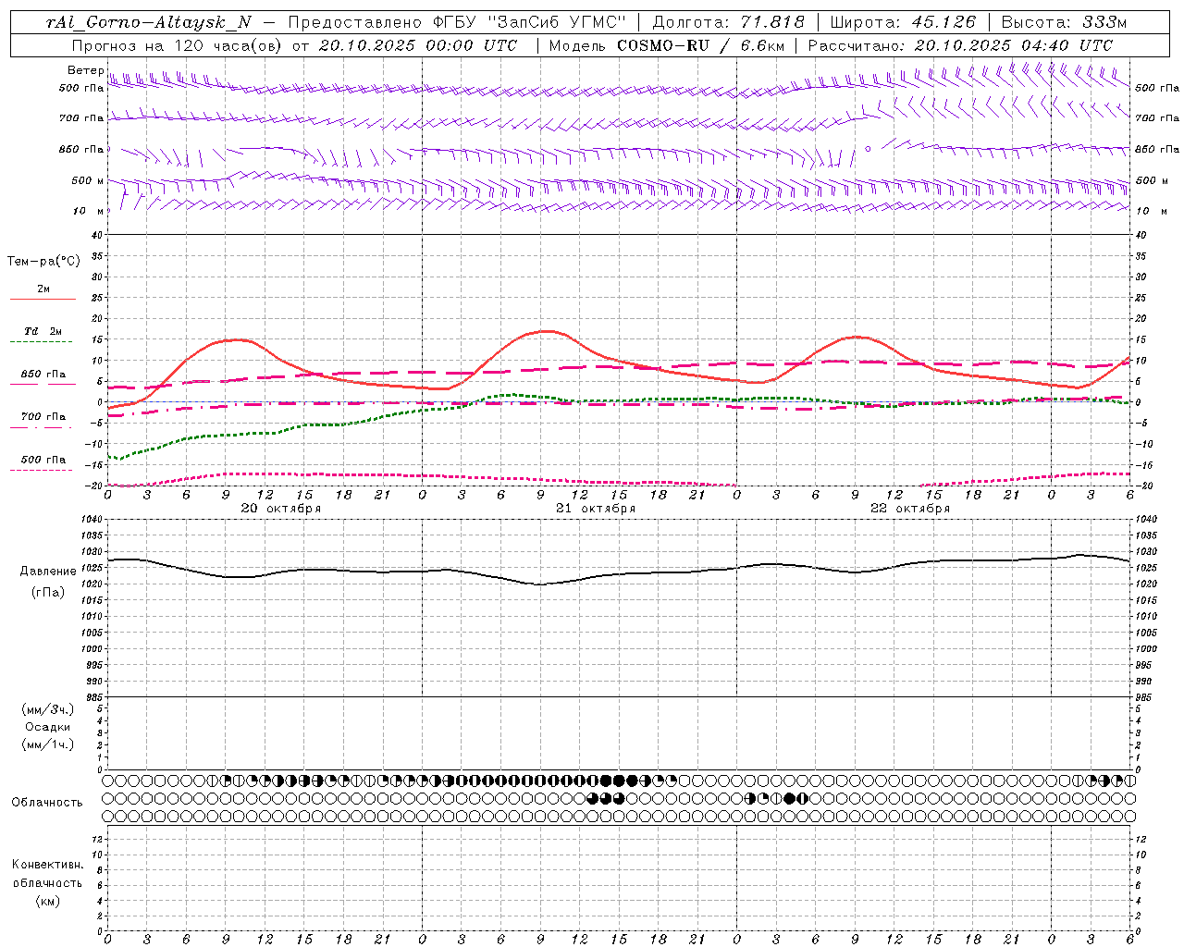1184x947 pixels.
Task: Click the left 500 м wind level label
Action: (x=88, y=180)
